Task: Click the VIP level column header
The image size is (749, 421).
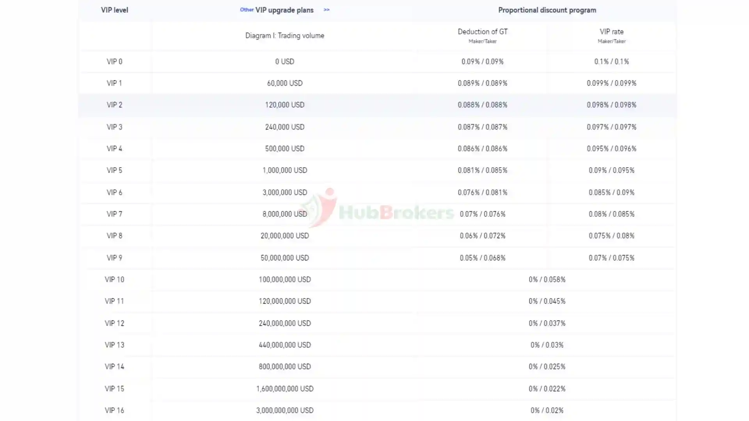Action: click(114, 10)
